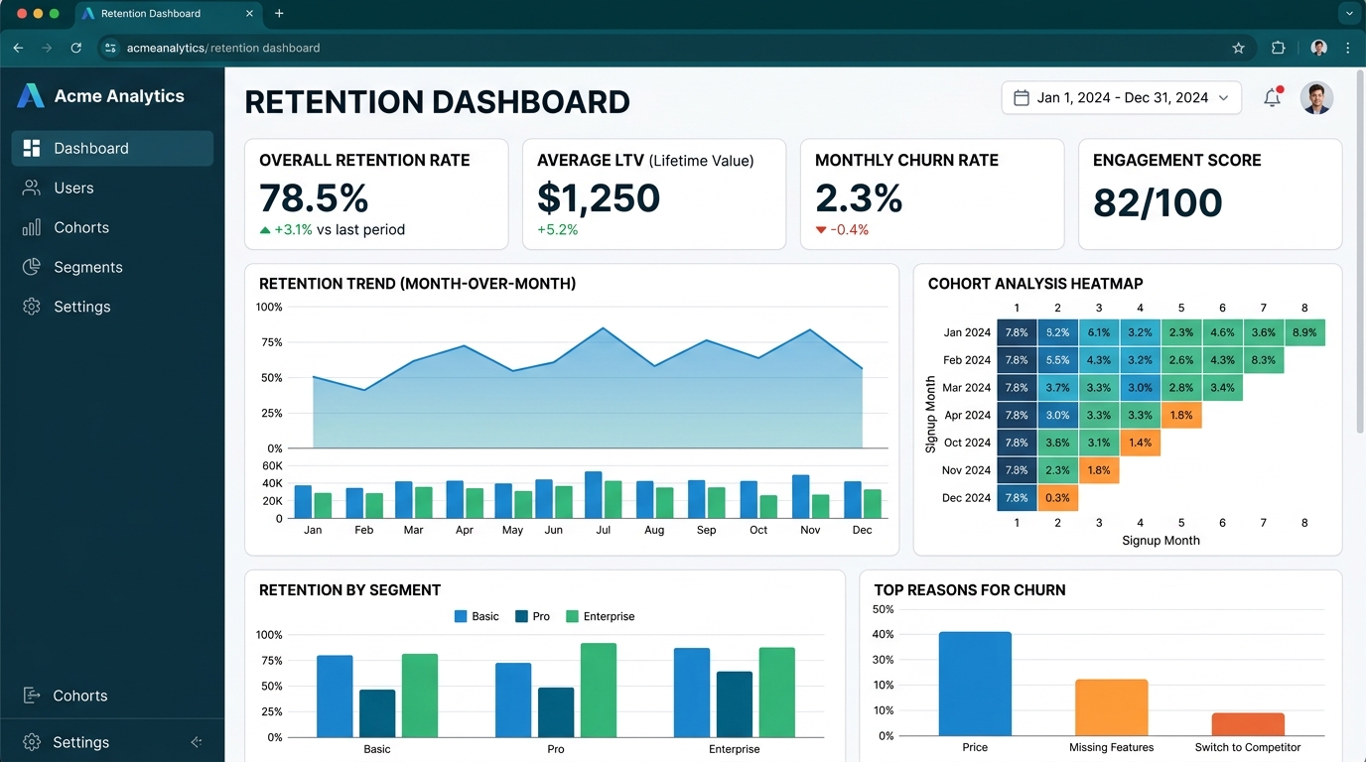Click the Price bar in churn reasons
Screen dimensions: 1366x762
975,684
